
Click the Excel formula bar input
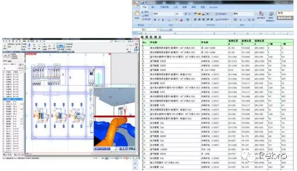tap(233, 30)
